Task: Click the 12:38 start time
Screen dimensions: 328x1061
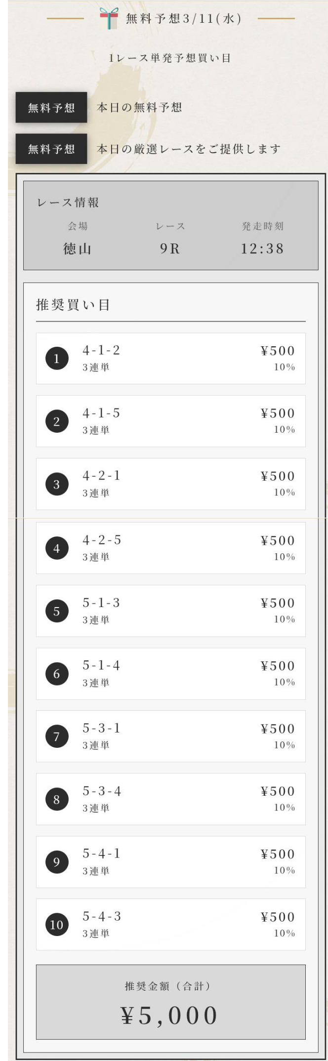Action: (262, 248)
